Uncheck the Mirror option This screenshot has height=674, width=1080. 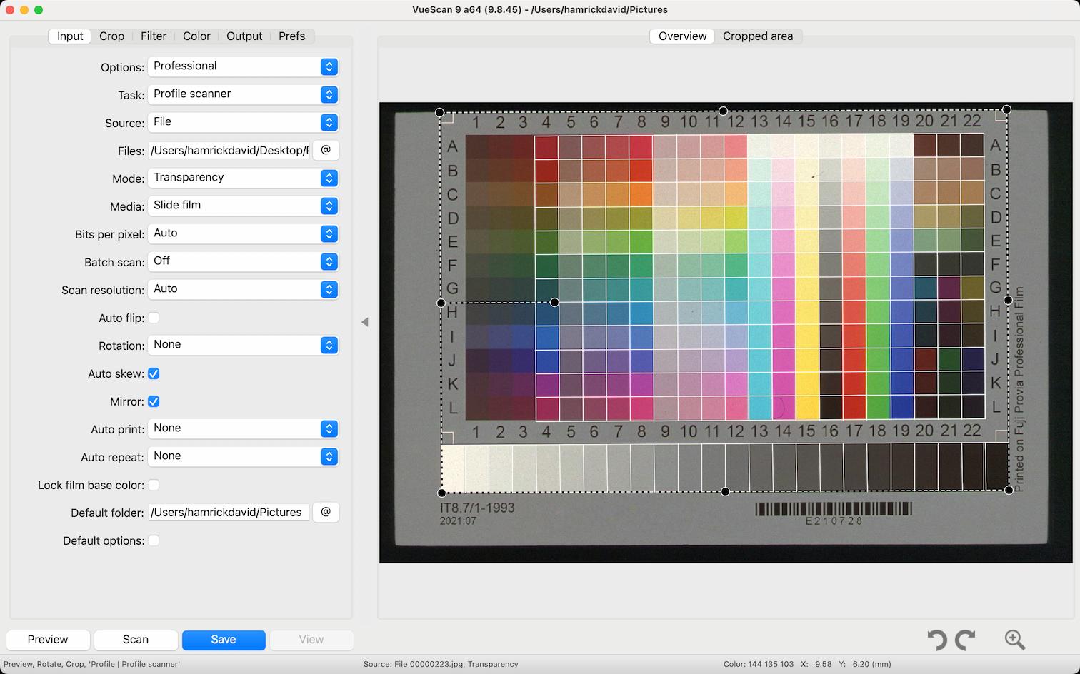154,401
